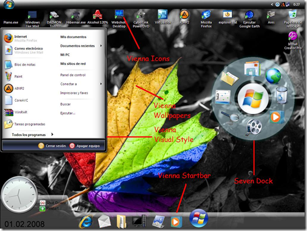
Task: Open documents window icon in Seven Dock
Action: point(252,69)
